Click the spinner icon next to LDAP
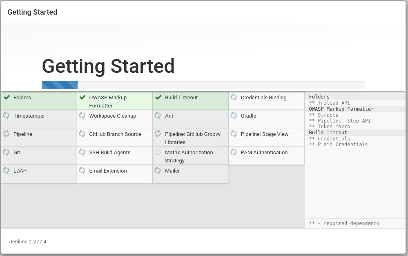 6,171
